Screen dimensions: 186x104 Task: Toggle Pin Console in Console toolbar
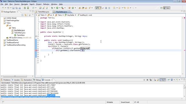[169, 80]
